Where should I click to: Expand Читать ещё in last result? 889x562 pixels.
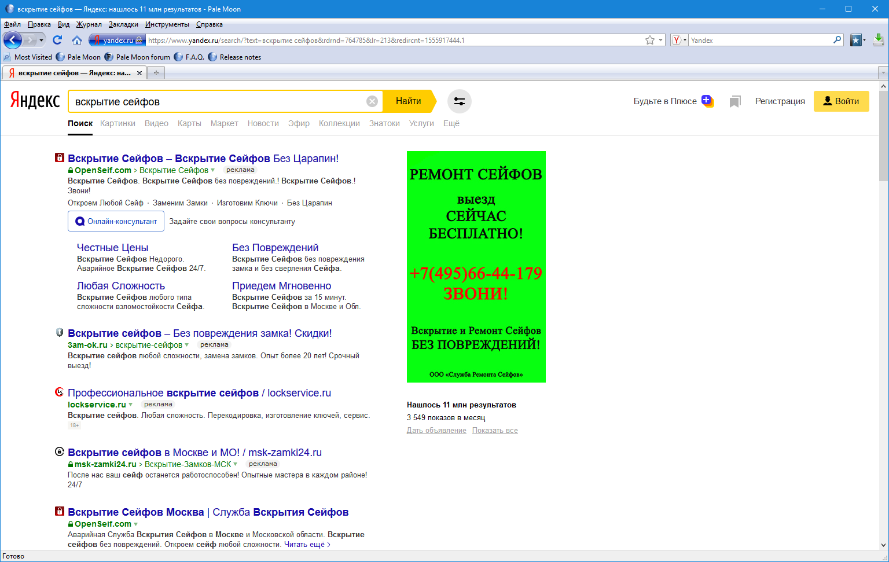click(307, 545)
